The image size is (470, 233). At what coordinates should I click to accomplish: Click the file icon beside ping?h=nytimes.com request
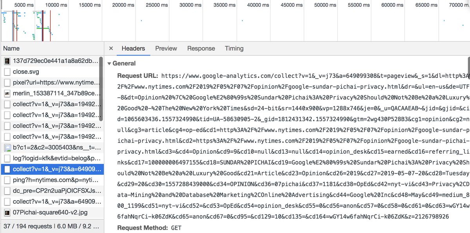coord(7,180)
